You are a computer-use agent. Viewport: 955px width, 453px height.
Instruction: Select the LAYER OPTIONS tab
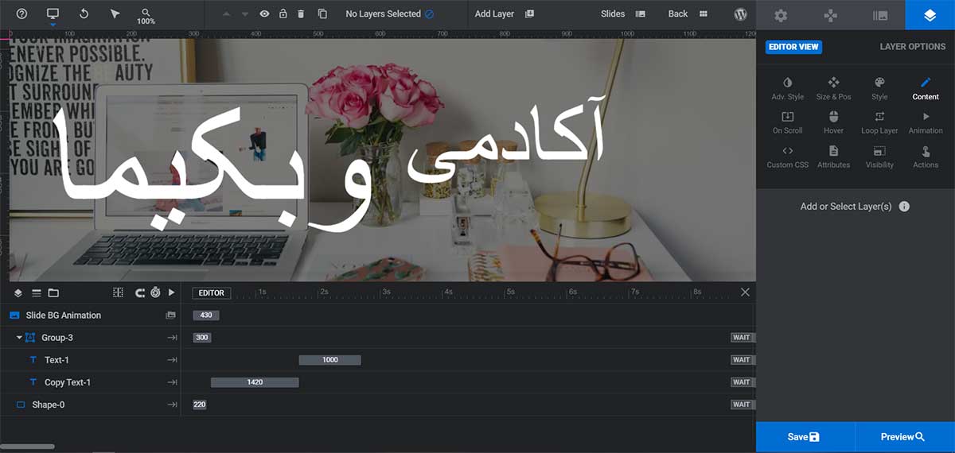click(x=912, y=47)
